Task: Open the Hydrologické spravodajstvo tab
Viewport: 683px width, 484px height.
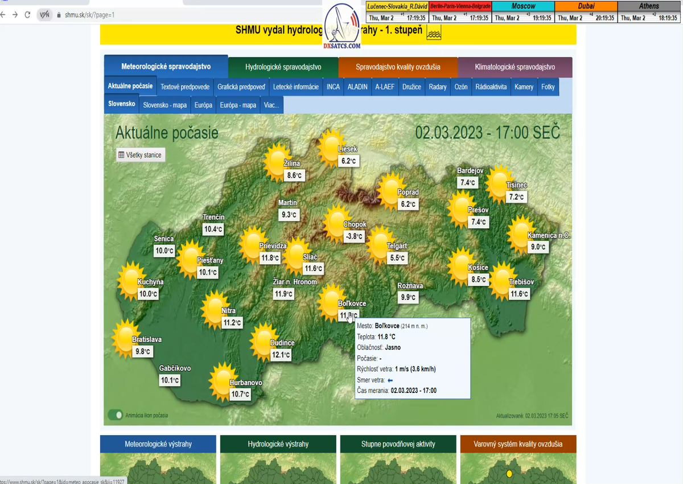Action: tap(283, 67)
